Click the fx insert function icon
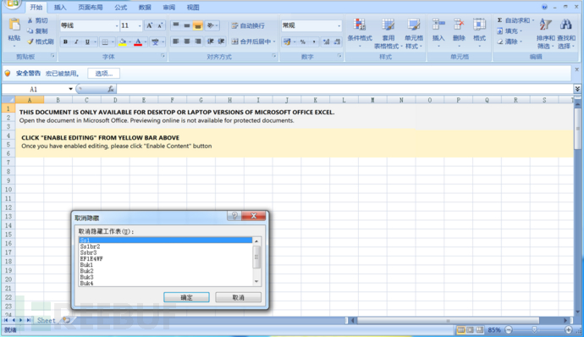The image size is (584, 337). (111, 89)
